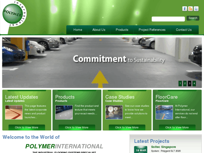Click Latest Updates floor thumbnail
Image resolution: width=204 pixels, height=153 pixels.
click(x=14, y=112)
